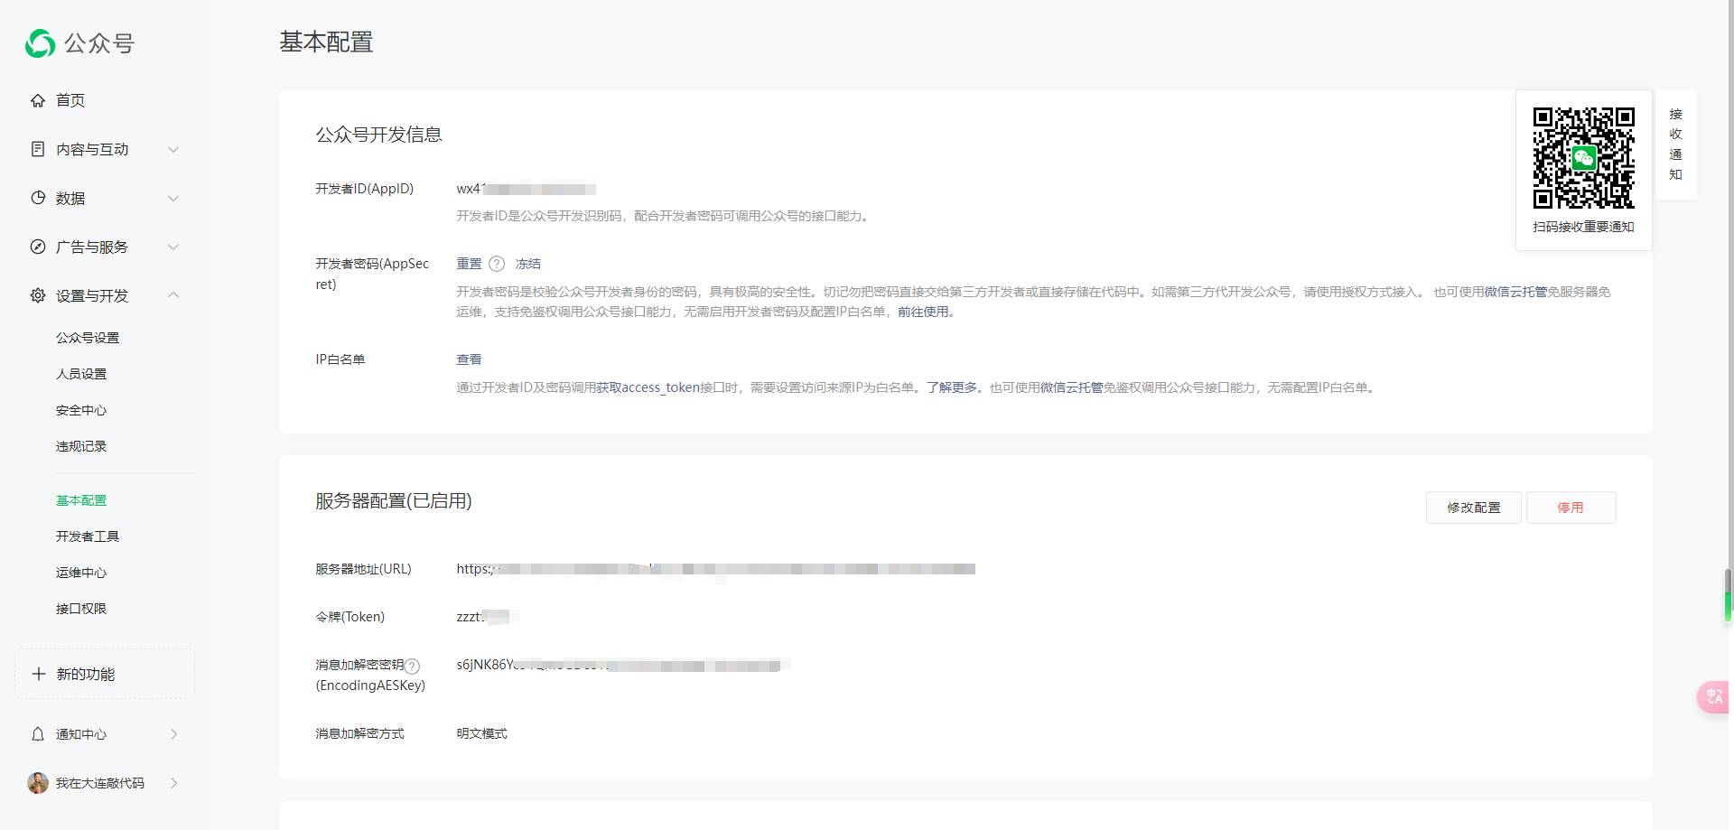The height and width of the screenshot is (830, 1734).
Task: Open 接口权限 submenu item
Action: click(81, 609)
